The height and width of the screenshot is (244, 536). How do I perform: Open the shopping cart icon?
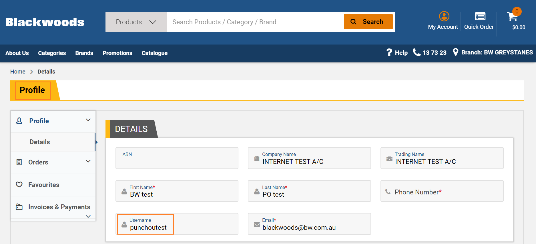click(x=512, y=17)
